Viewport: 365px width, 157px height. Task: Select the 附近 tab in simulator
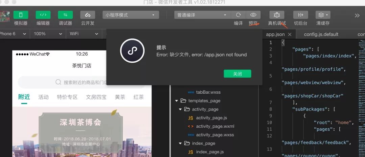pos(24,97)
